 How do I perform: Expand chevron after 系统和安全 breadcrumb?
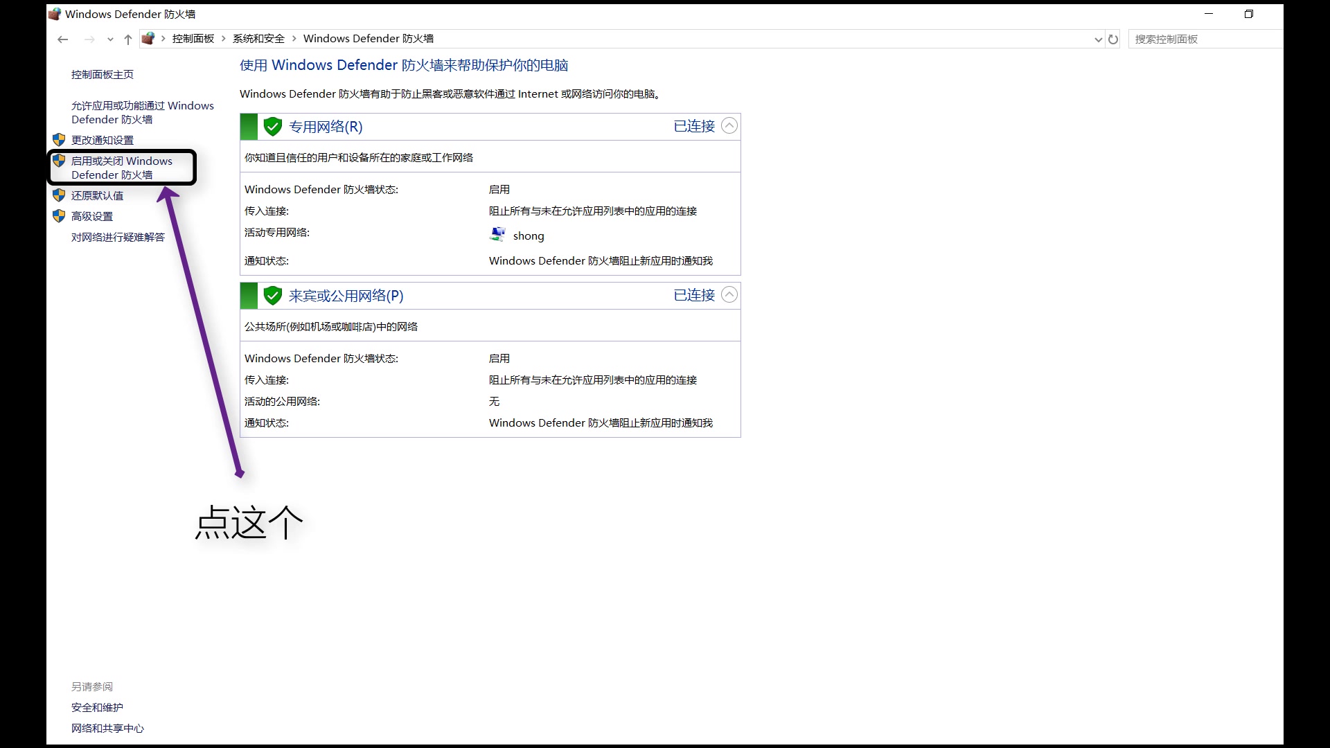[x=294, y=39]
